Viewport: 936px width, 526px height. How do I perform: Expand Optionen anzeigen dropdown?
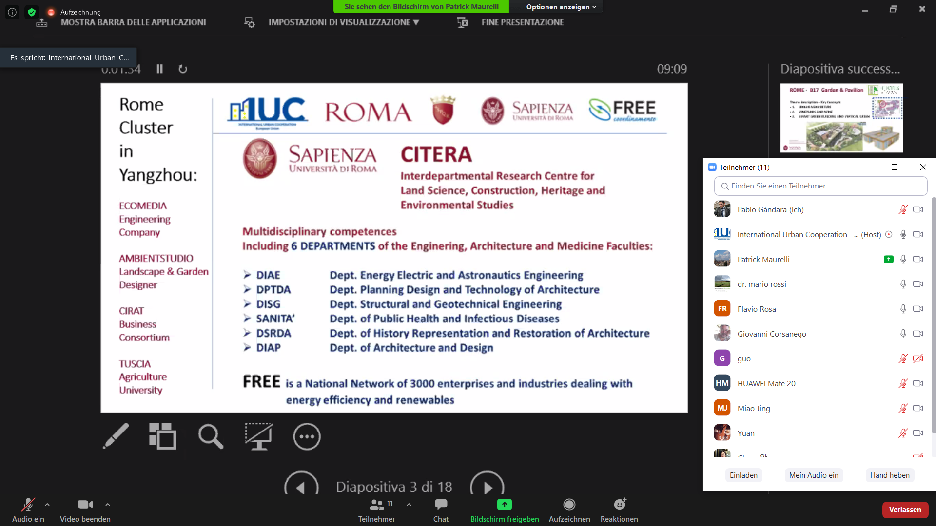click(561, 7)
